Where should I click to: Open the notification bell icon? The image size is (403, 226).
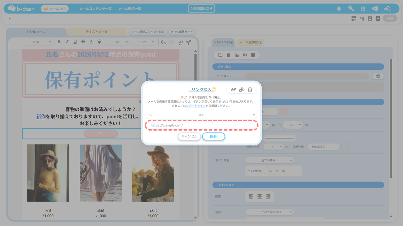point(339,9)
